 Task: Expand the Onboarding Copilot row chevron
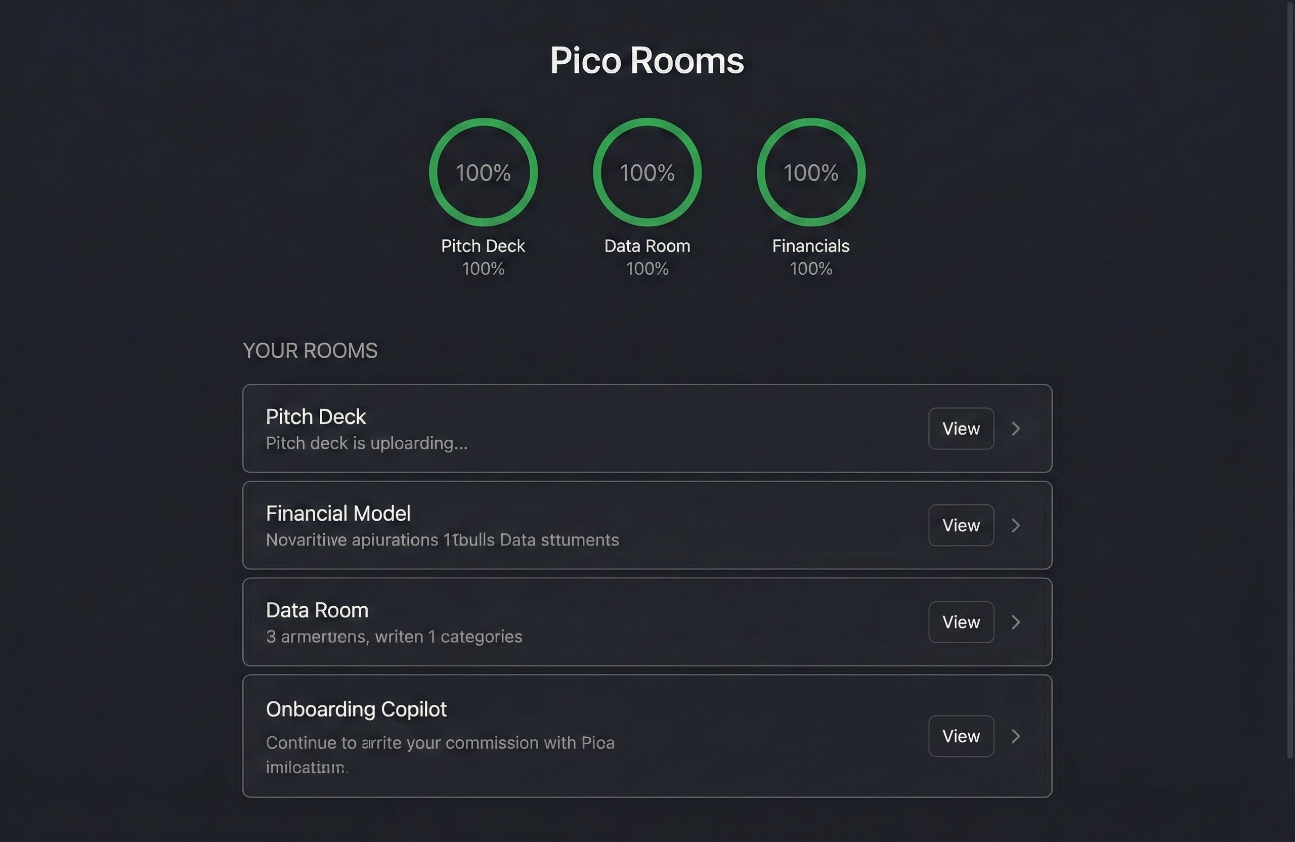[1015, 736]
